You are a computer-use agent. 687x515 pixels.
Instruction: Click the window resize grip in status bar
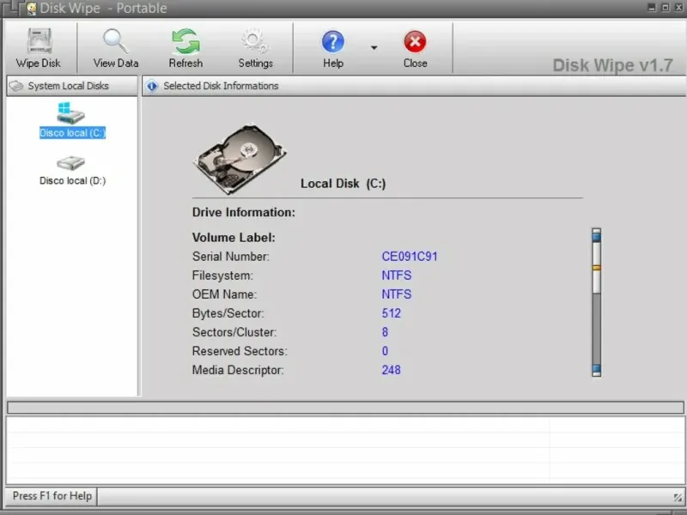point(678,497)
